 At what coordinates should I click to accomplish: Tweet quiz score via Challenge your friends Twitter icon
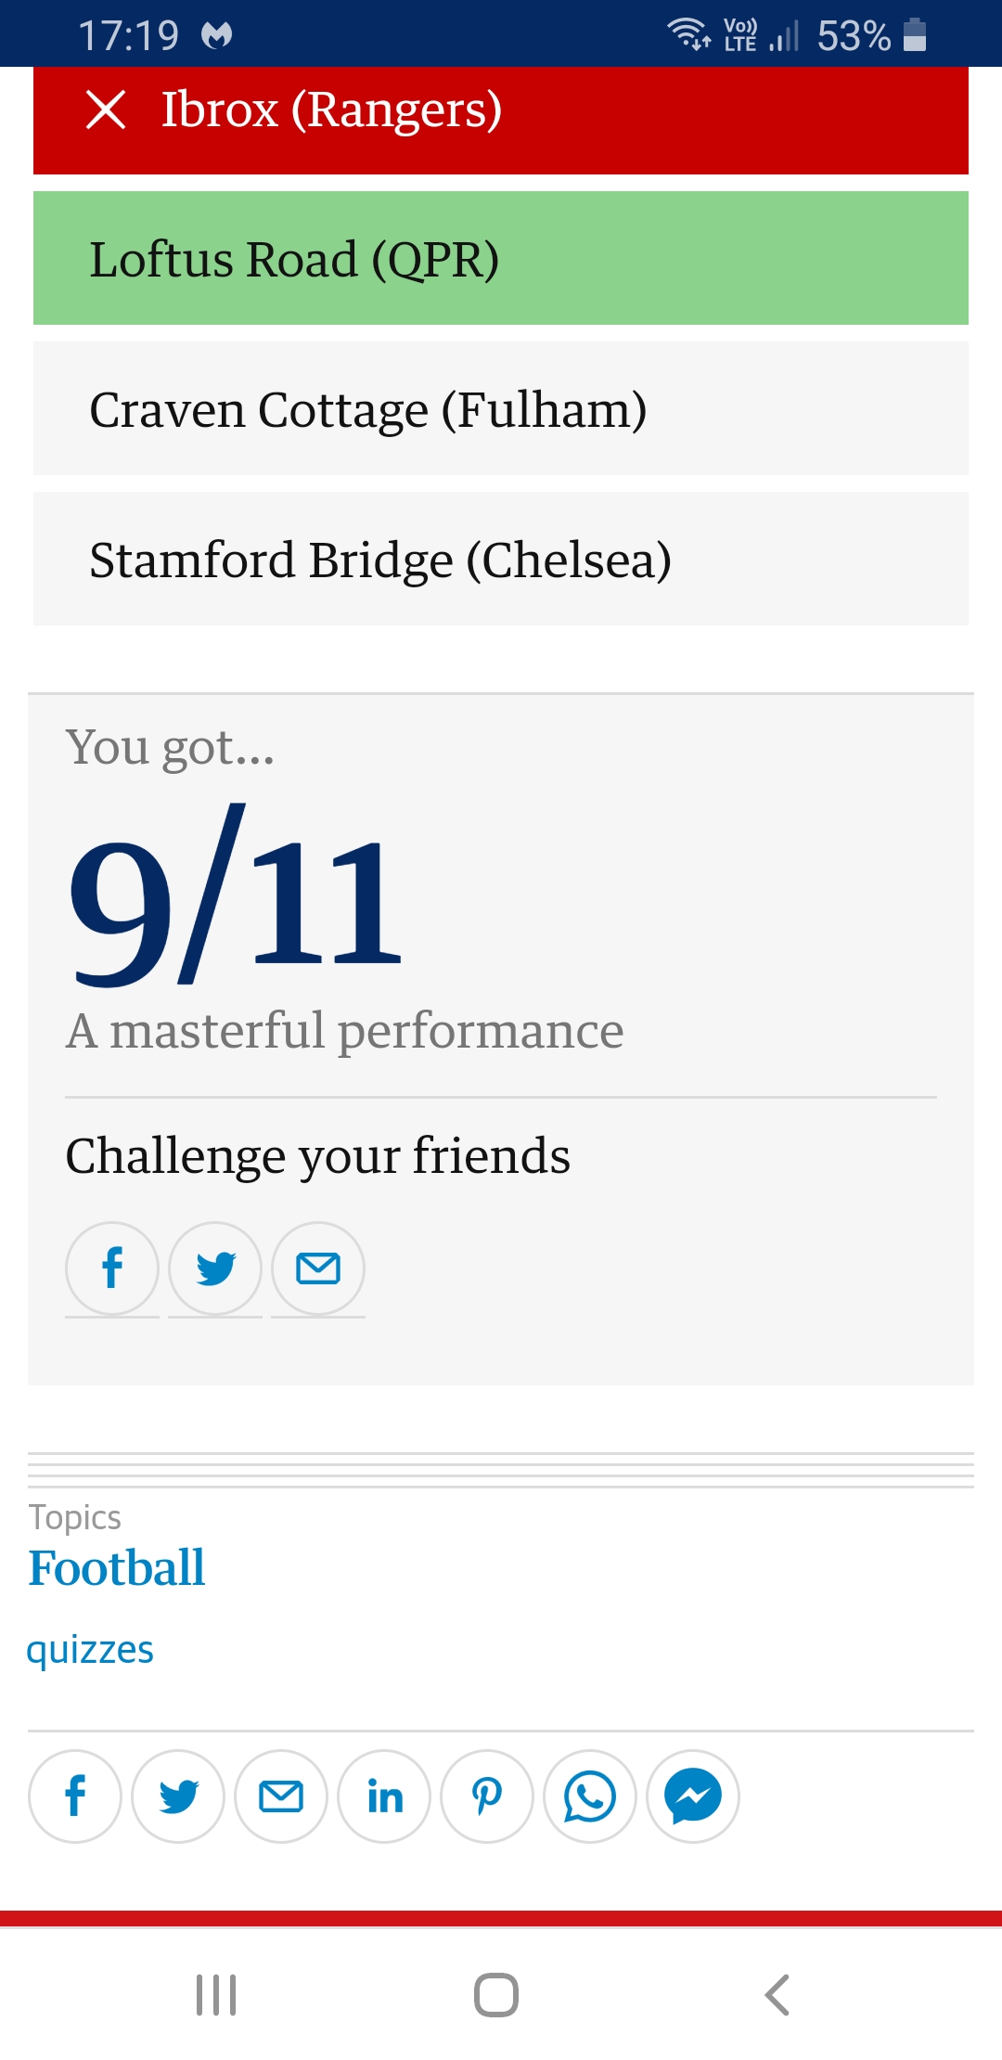click(x=215, y=1268)
